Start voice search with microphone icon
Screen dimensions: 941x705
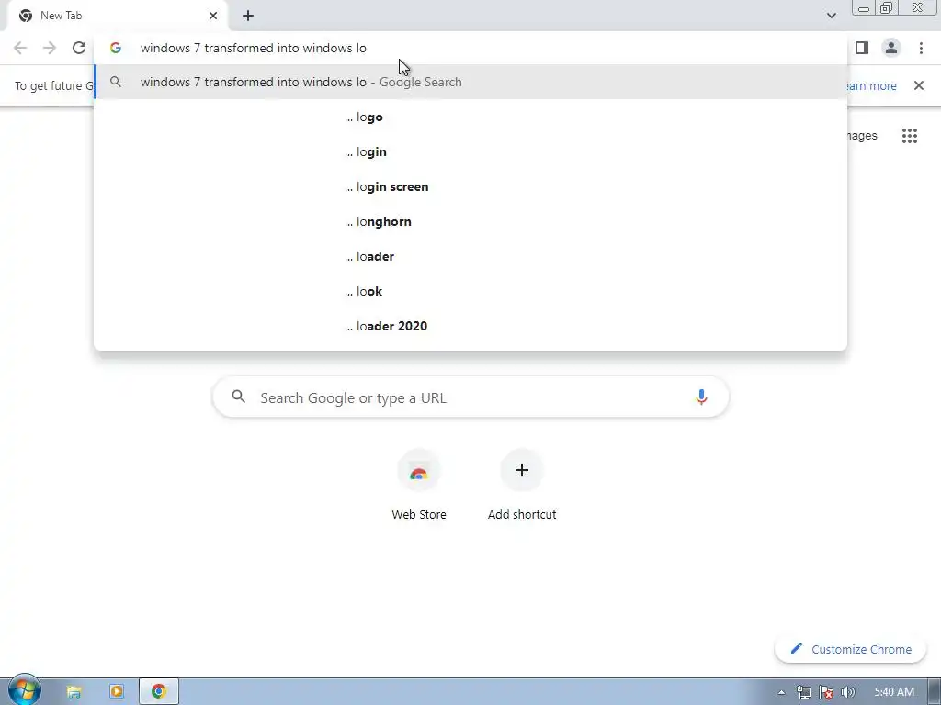[701, 397]
